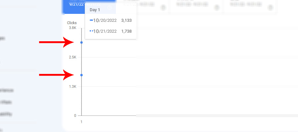Enable the fourth blurred metric card

(250, 7)
